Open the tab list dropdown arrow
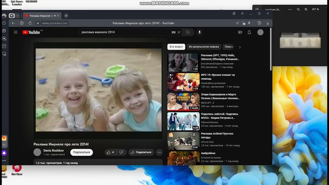Image resolution: width=329 pixels, height=185 pixels. [18, 16]
